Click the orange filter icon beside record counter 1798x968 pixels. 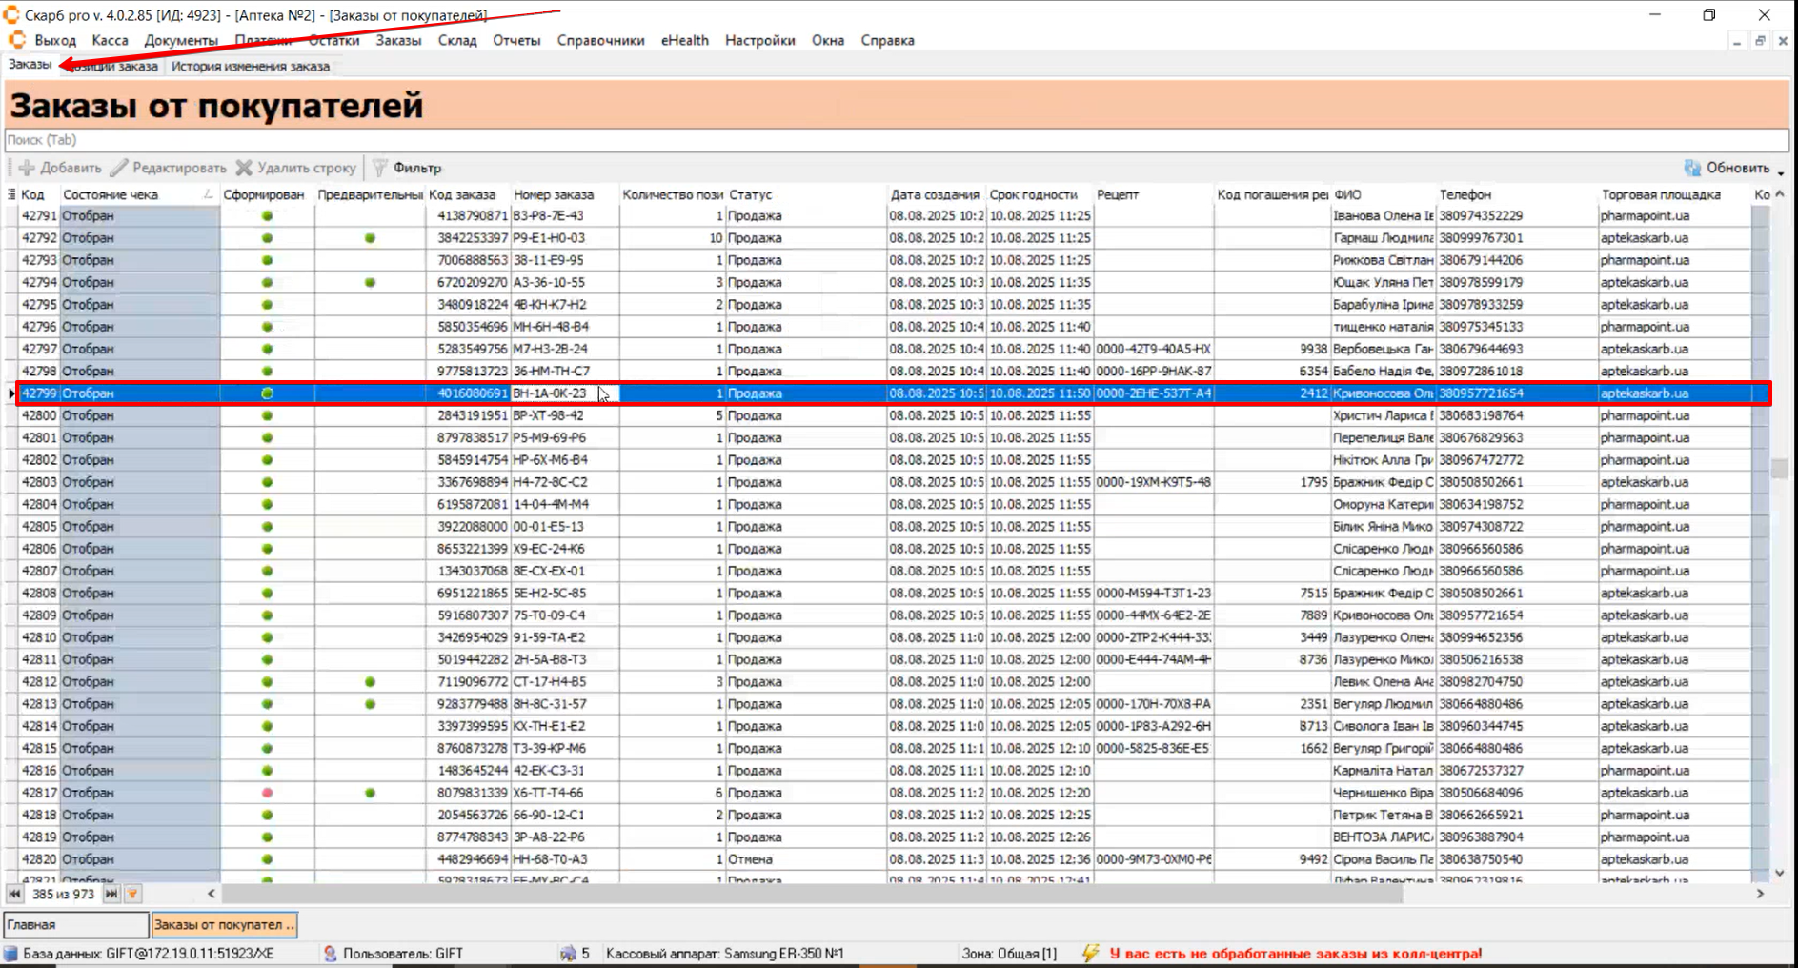tap(132, 894)
